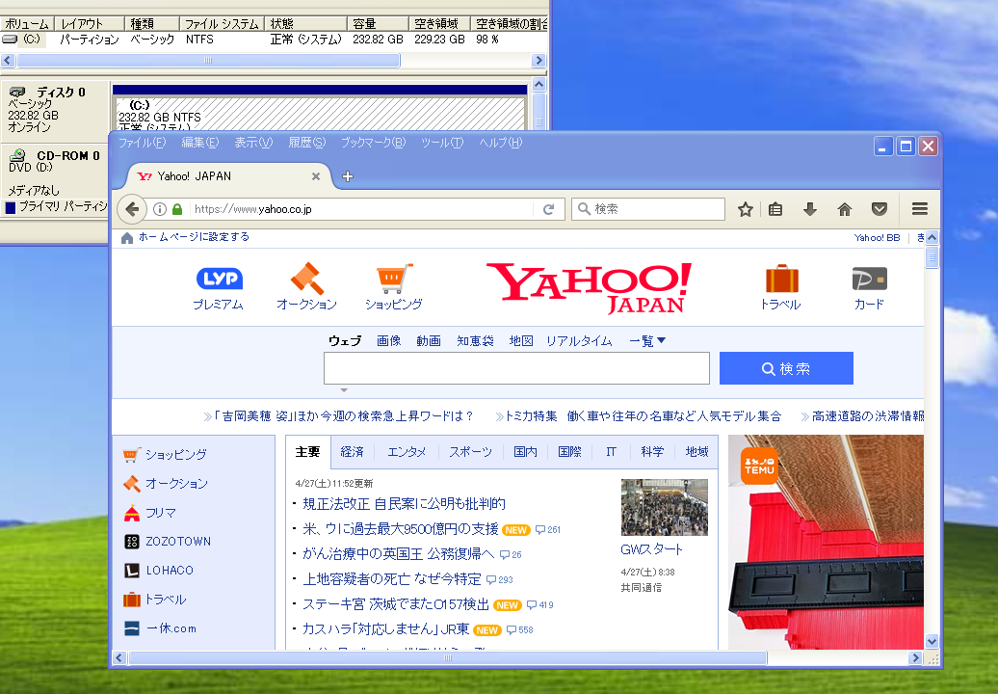Open the ツール menu in browser

(x=442, y=143)
